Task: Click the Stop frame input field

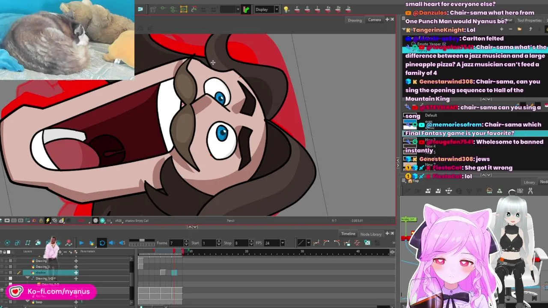Action: (241, 243)
